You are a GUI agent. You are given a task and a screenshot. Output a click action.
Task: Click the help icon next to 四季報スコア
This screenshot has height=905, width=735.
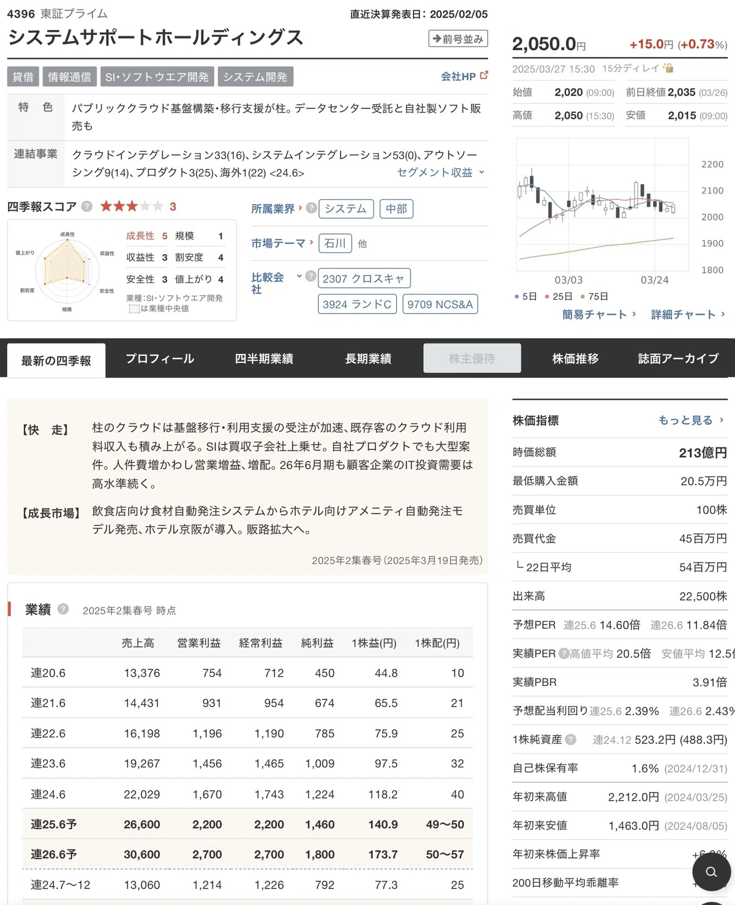tap(87, 206)
